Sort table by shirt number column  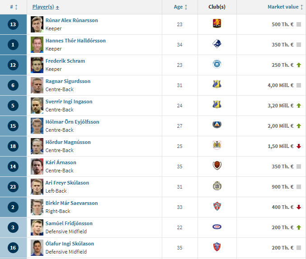coord(14,7)
